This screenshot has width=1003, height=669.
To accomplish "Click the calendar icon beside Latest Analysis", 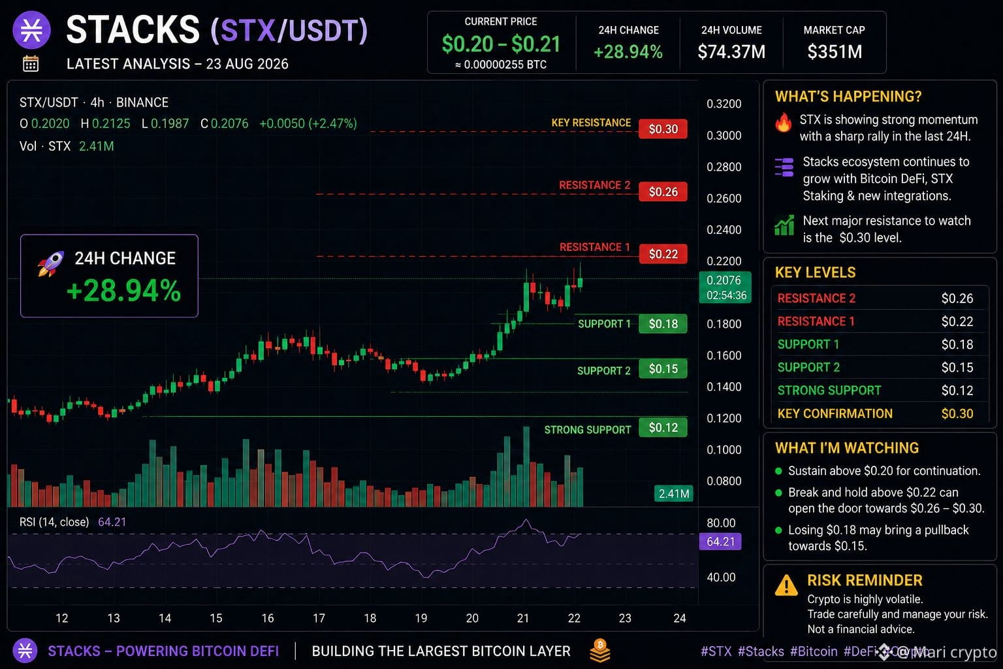I will [31, 63].
